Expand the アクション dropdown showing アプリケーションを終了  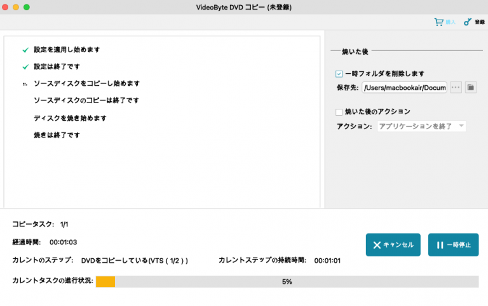coord(421,126)
